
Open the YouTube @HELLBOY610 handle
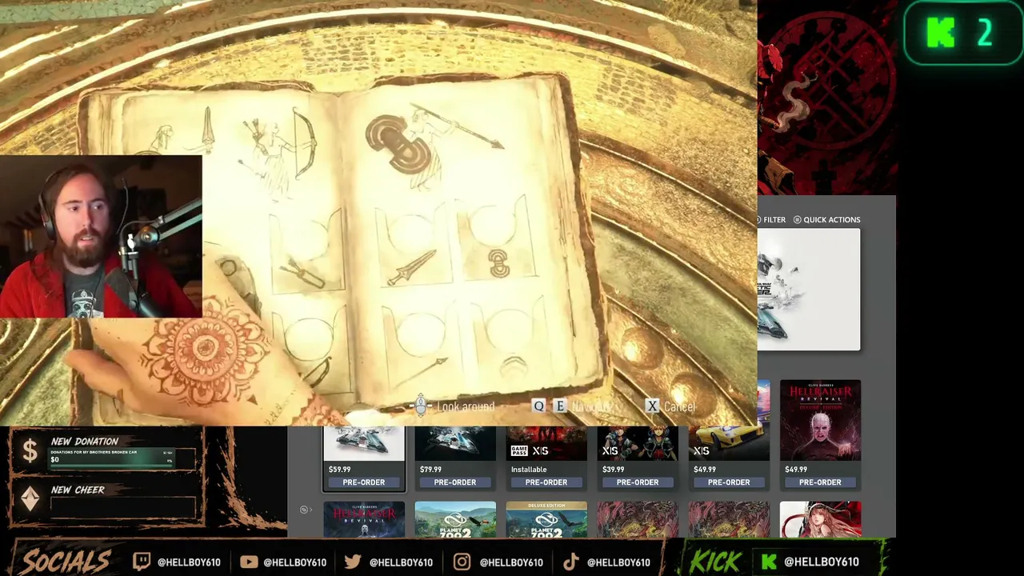tap(294, 562)
